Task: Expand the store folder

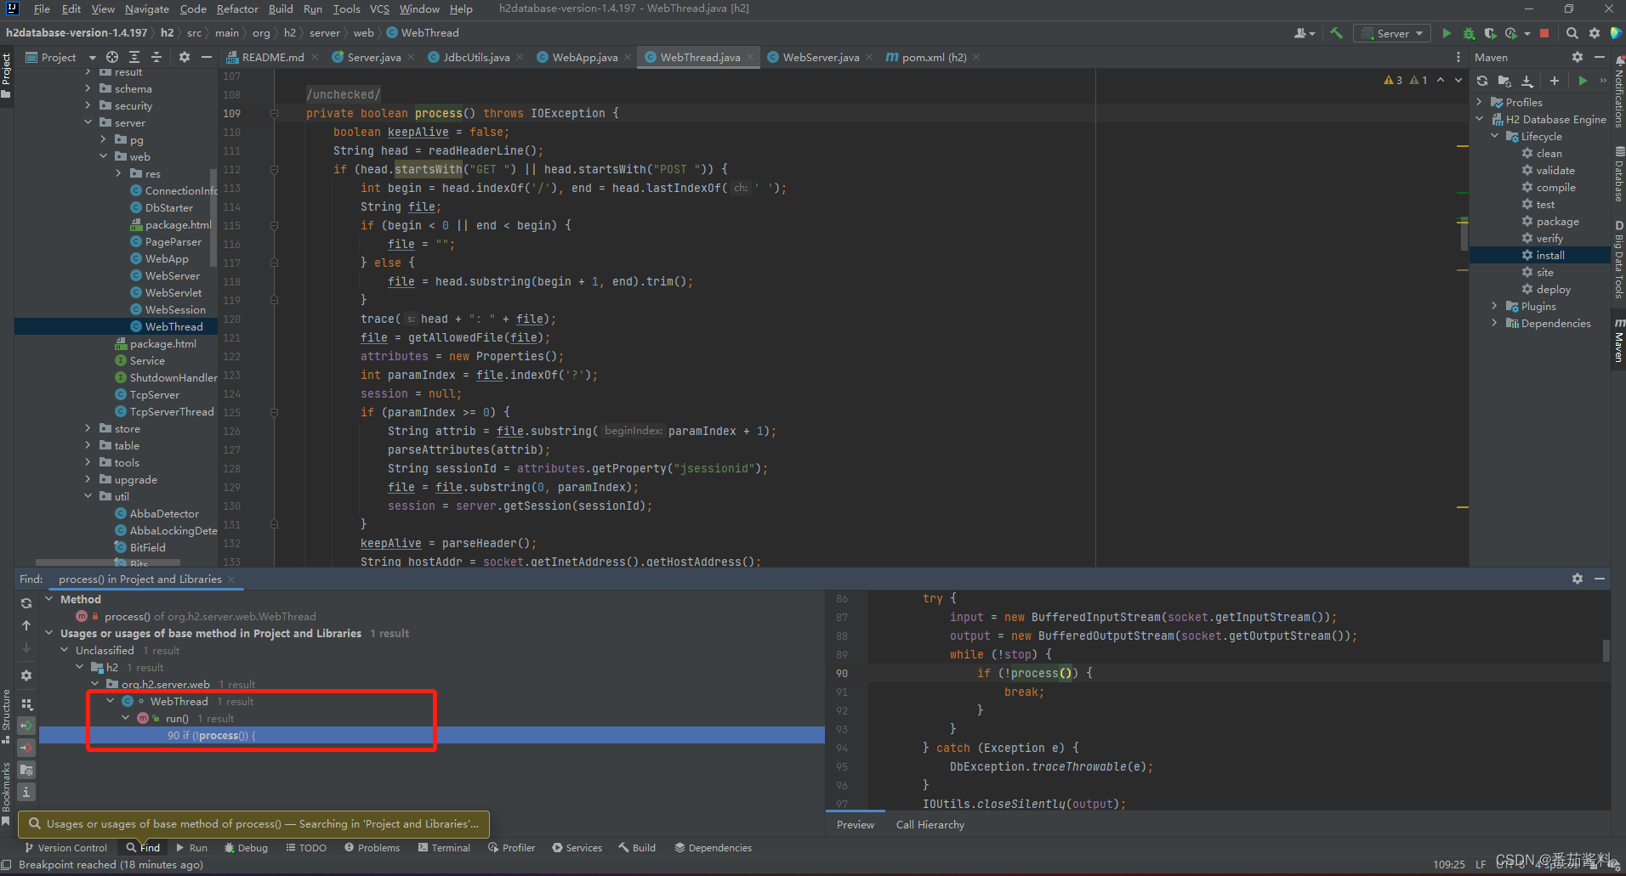Action: pyautogui.click(x=88, y=428)
